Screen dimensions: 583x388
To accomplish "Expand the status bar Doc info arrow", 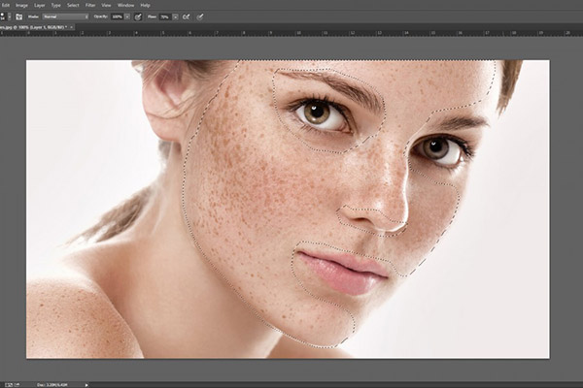I will coord(88,383).
